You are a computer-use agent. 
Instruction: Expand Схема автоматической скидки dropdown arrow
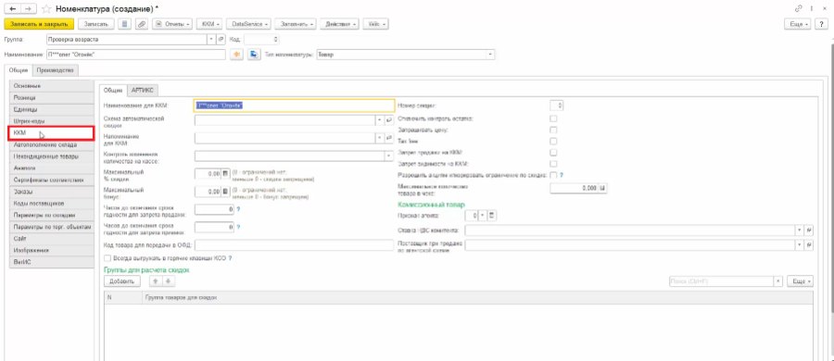click(x=380, y=120)
